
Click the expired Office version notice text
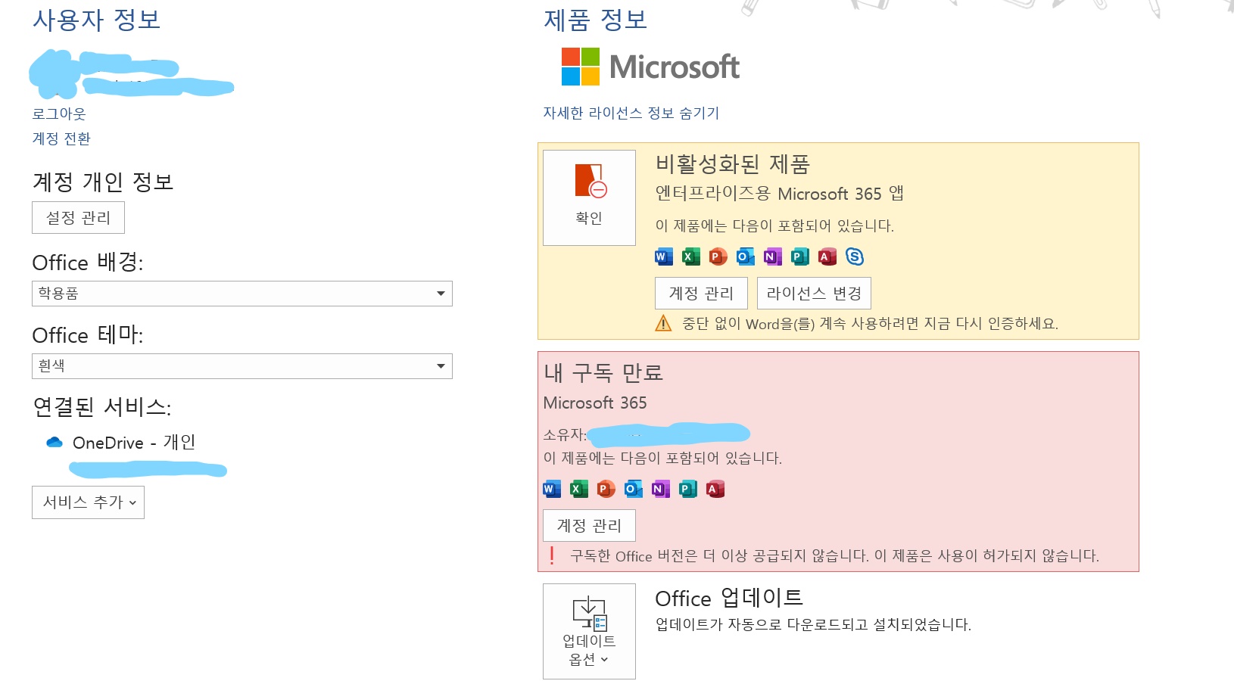[834, 556]
